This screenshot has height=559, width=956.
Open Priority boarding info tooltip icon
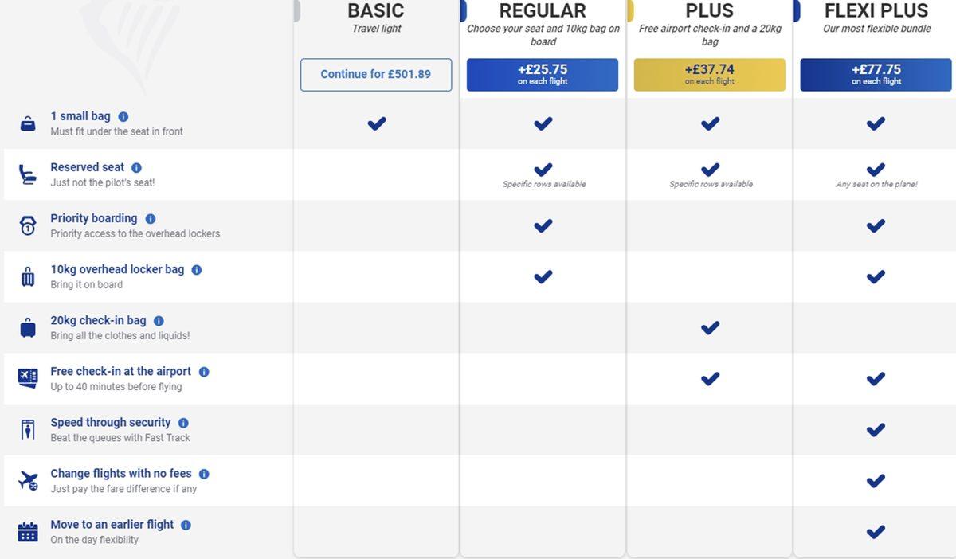pyautogui.click(x=151, y=219)
